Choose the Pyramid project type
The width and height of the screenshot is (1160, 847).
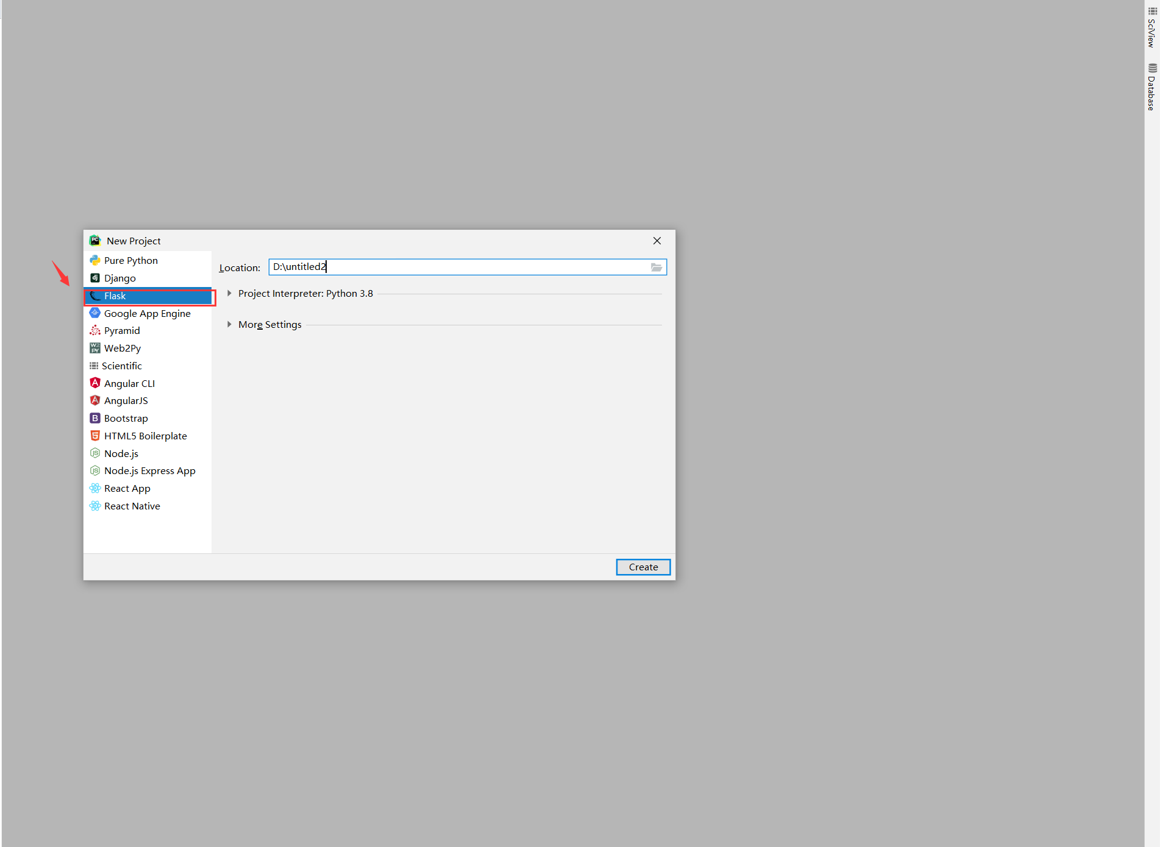click(x=148, y=330)
